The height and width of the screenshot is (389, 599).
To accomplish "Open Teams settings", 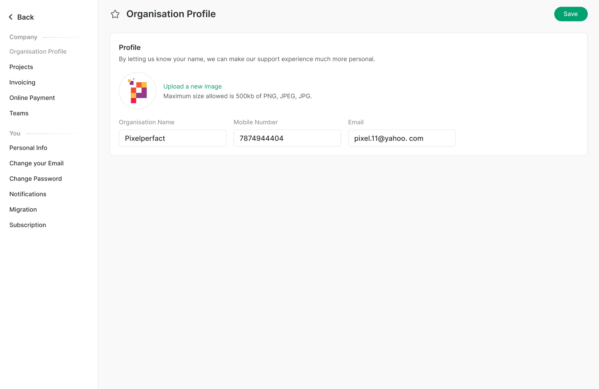I will pos(19,113).
